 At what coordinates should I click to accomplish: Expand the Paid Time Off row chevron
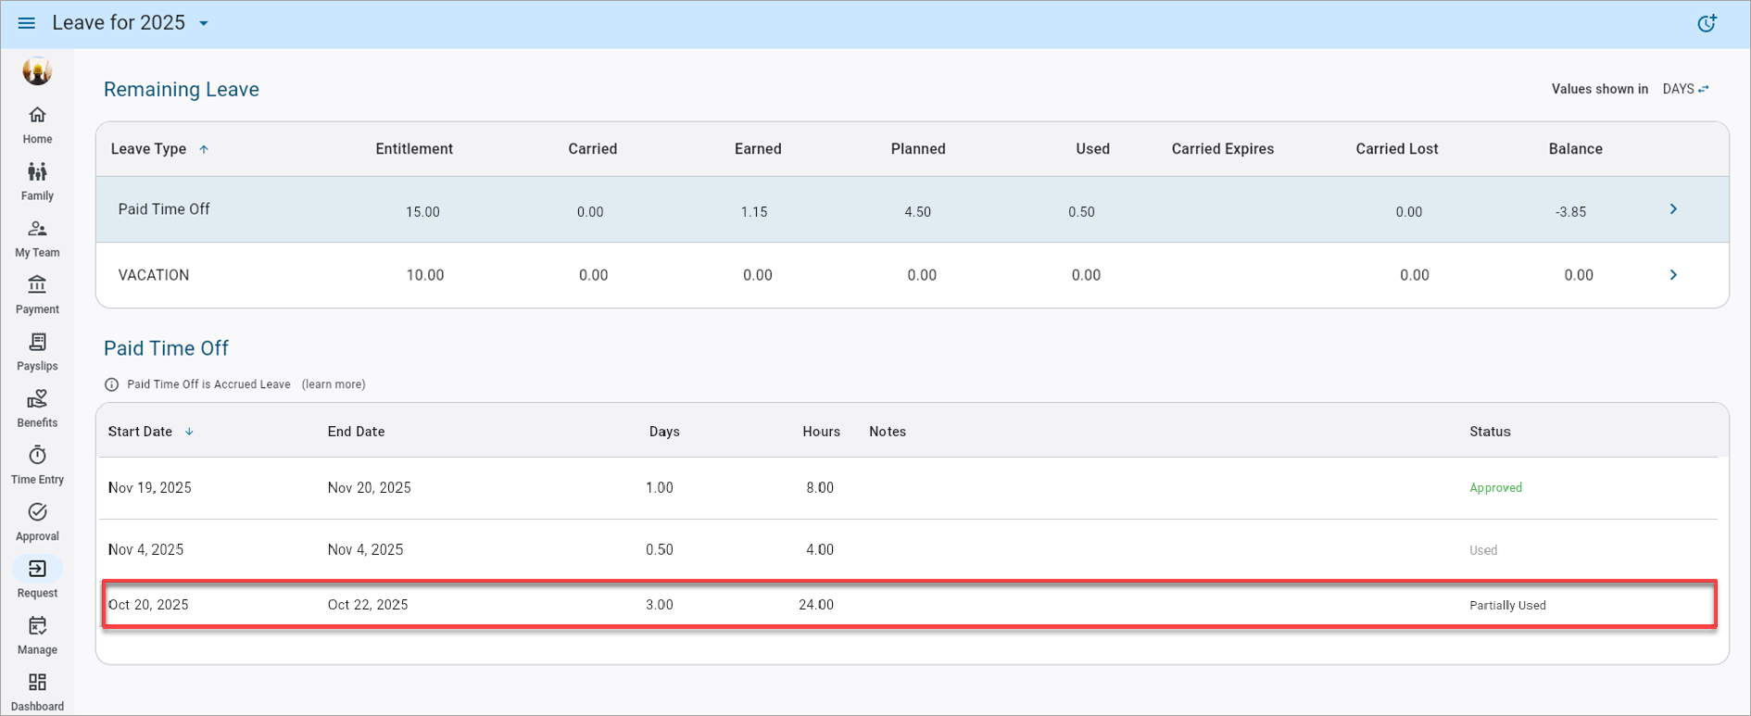click(x=1673, y=209)
